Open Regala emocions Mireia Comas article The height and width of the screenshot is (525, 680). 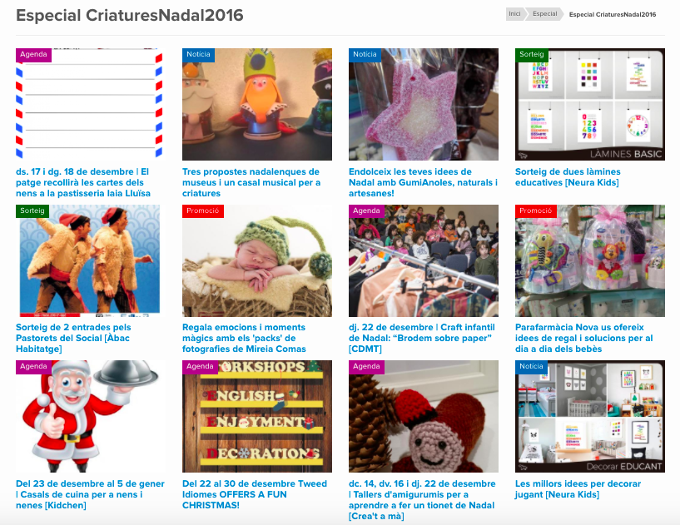click(x=244, y=338)
